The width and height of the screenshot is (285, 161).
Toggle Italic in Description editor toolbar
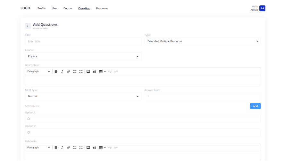[x=62, y=71]
